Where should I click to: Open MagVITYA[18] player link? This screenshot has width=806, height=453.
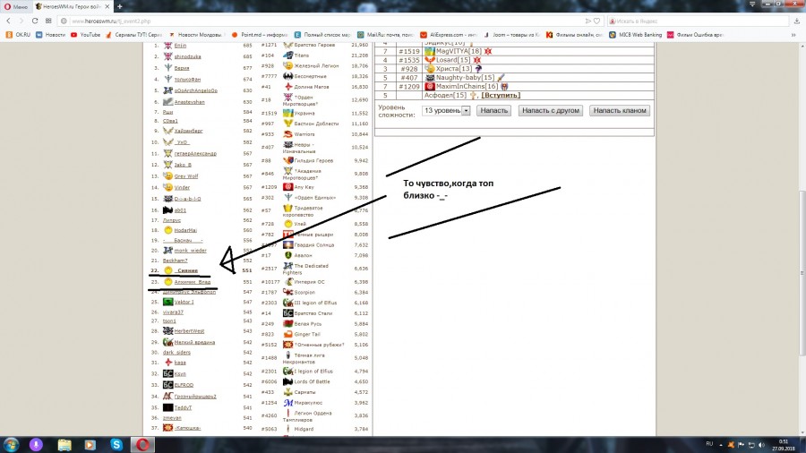[459, 51]
